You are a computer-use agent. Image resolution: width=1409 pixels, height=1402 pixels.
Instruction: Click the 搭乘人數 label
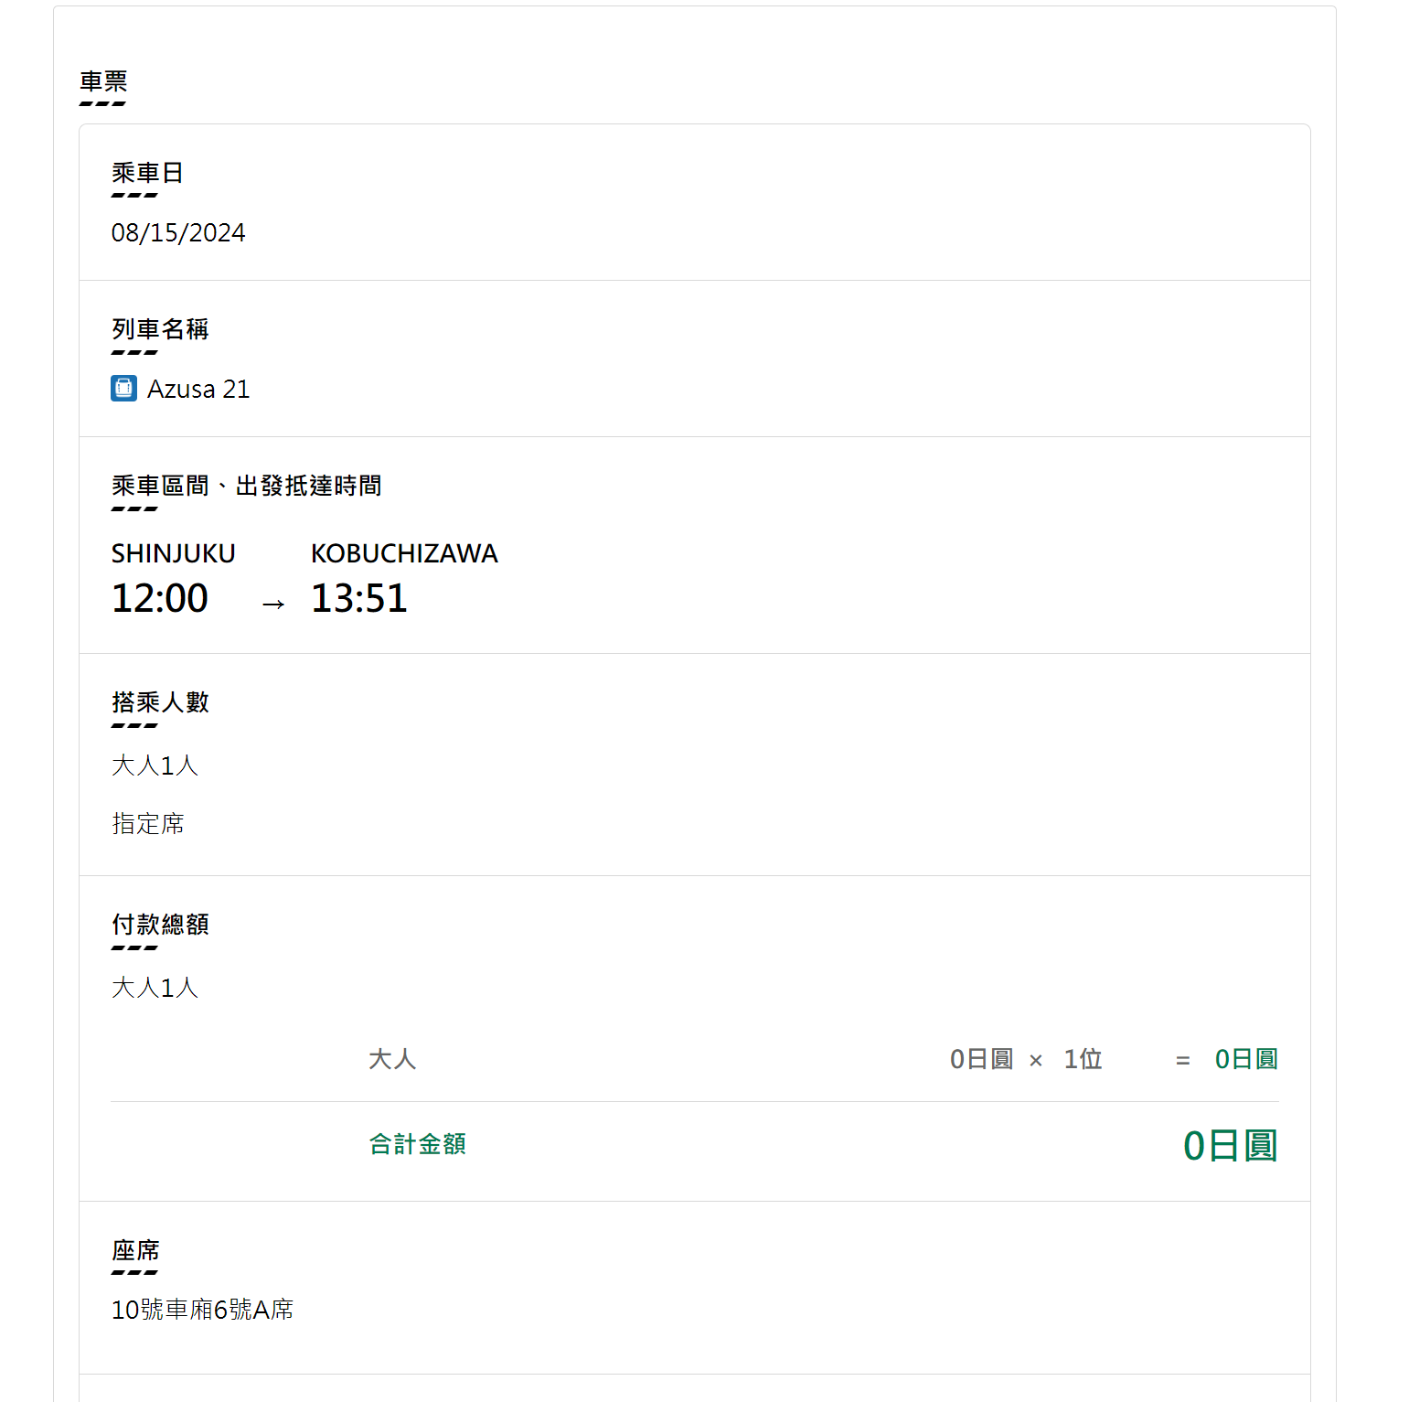pos(160,702)
